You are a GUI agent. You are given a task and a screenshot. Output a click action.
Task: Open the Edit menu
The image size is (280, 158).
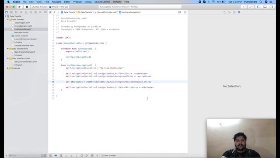pyautogui.click(x=31, y=2)
